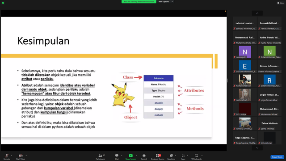This screenshot has width=286, height=161.
Task: Open the View Options dropdown
Action: (x=165, y=2)
